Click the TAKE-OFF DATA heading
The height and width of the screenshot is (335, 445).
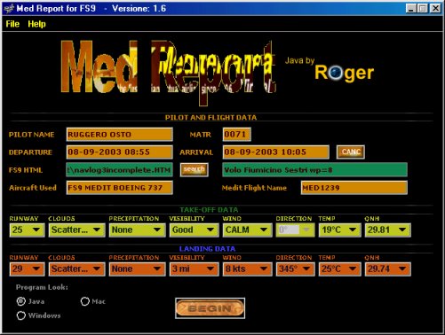[209, 210]
